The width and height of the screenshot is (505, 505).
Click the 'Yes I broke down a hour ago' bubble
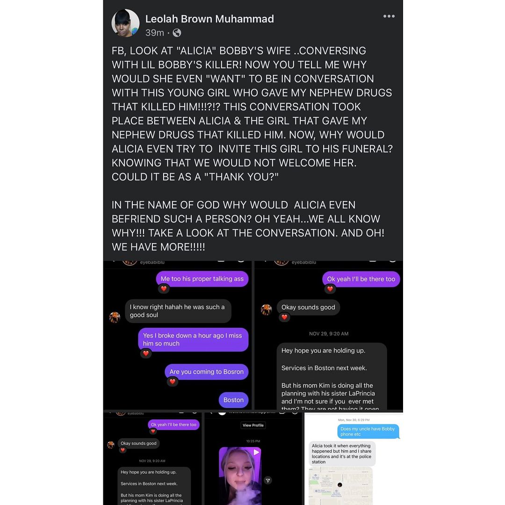tap(193, 339)
